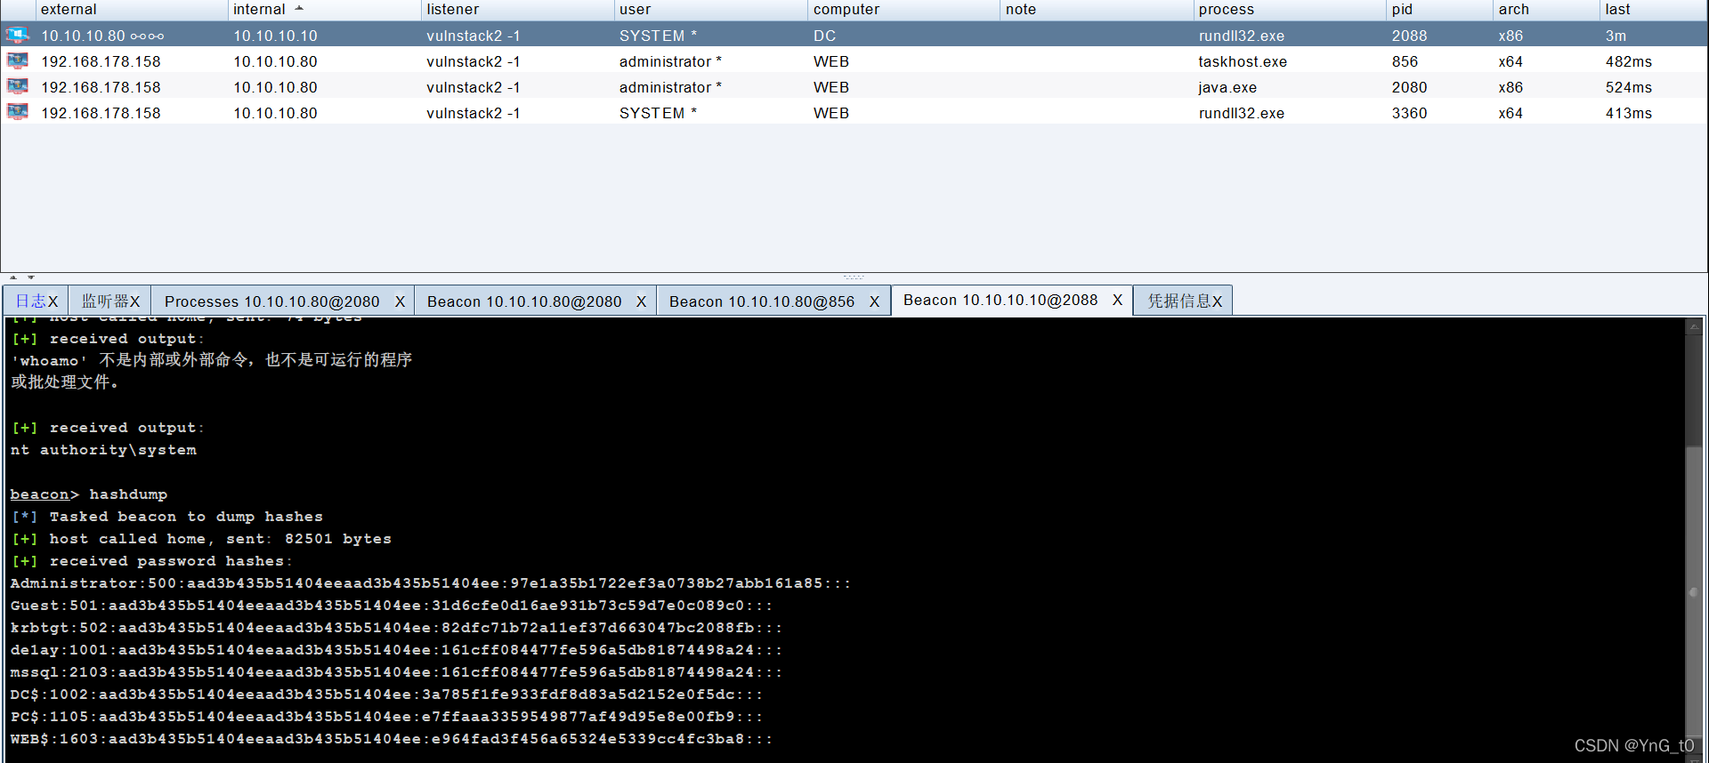This screenshot has width=1709, height=763.
Task: Close the 监听器 tab
Action: point(135,301)
